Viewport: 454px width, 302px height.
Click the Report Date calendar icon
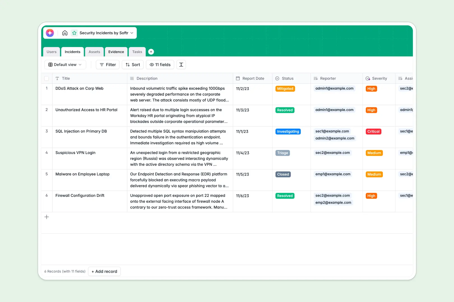[x=238, y=79]
